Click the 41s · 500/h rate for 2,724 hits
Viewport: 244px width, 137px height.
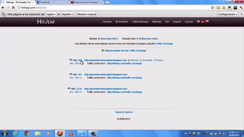point(75,92)
